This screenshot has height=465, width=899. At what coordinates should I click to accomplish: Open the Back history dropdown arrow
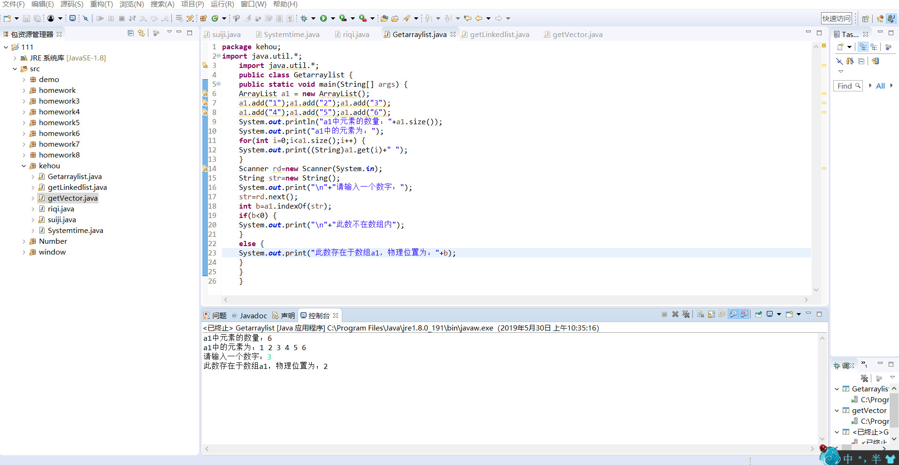[488, 18]
